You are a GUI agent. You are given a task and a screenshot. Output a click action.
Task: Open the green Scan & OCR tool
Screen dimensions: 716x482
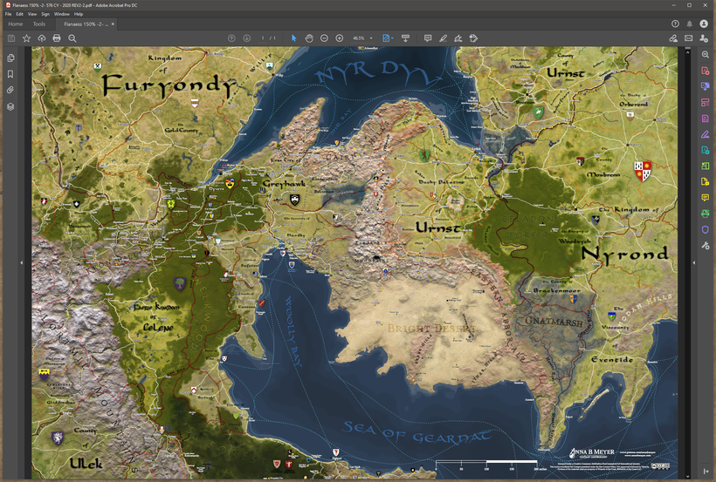point(705,214)
